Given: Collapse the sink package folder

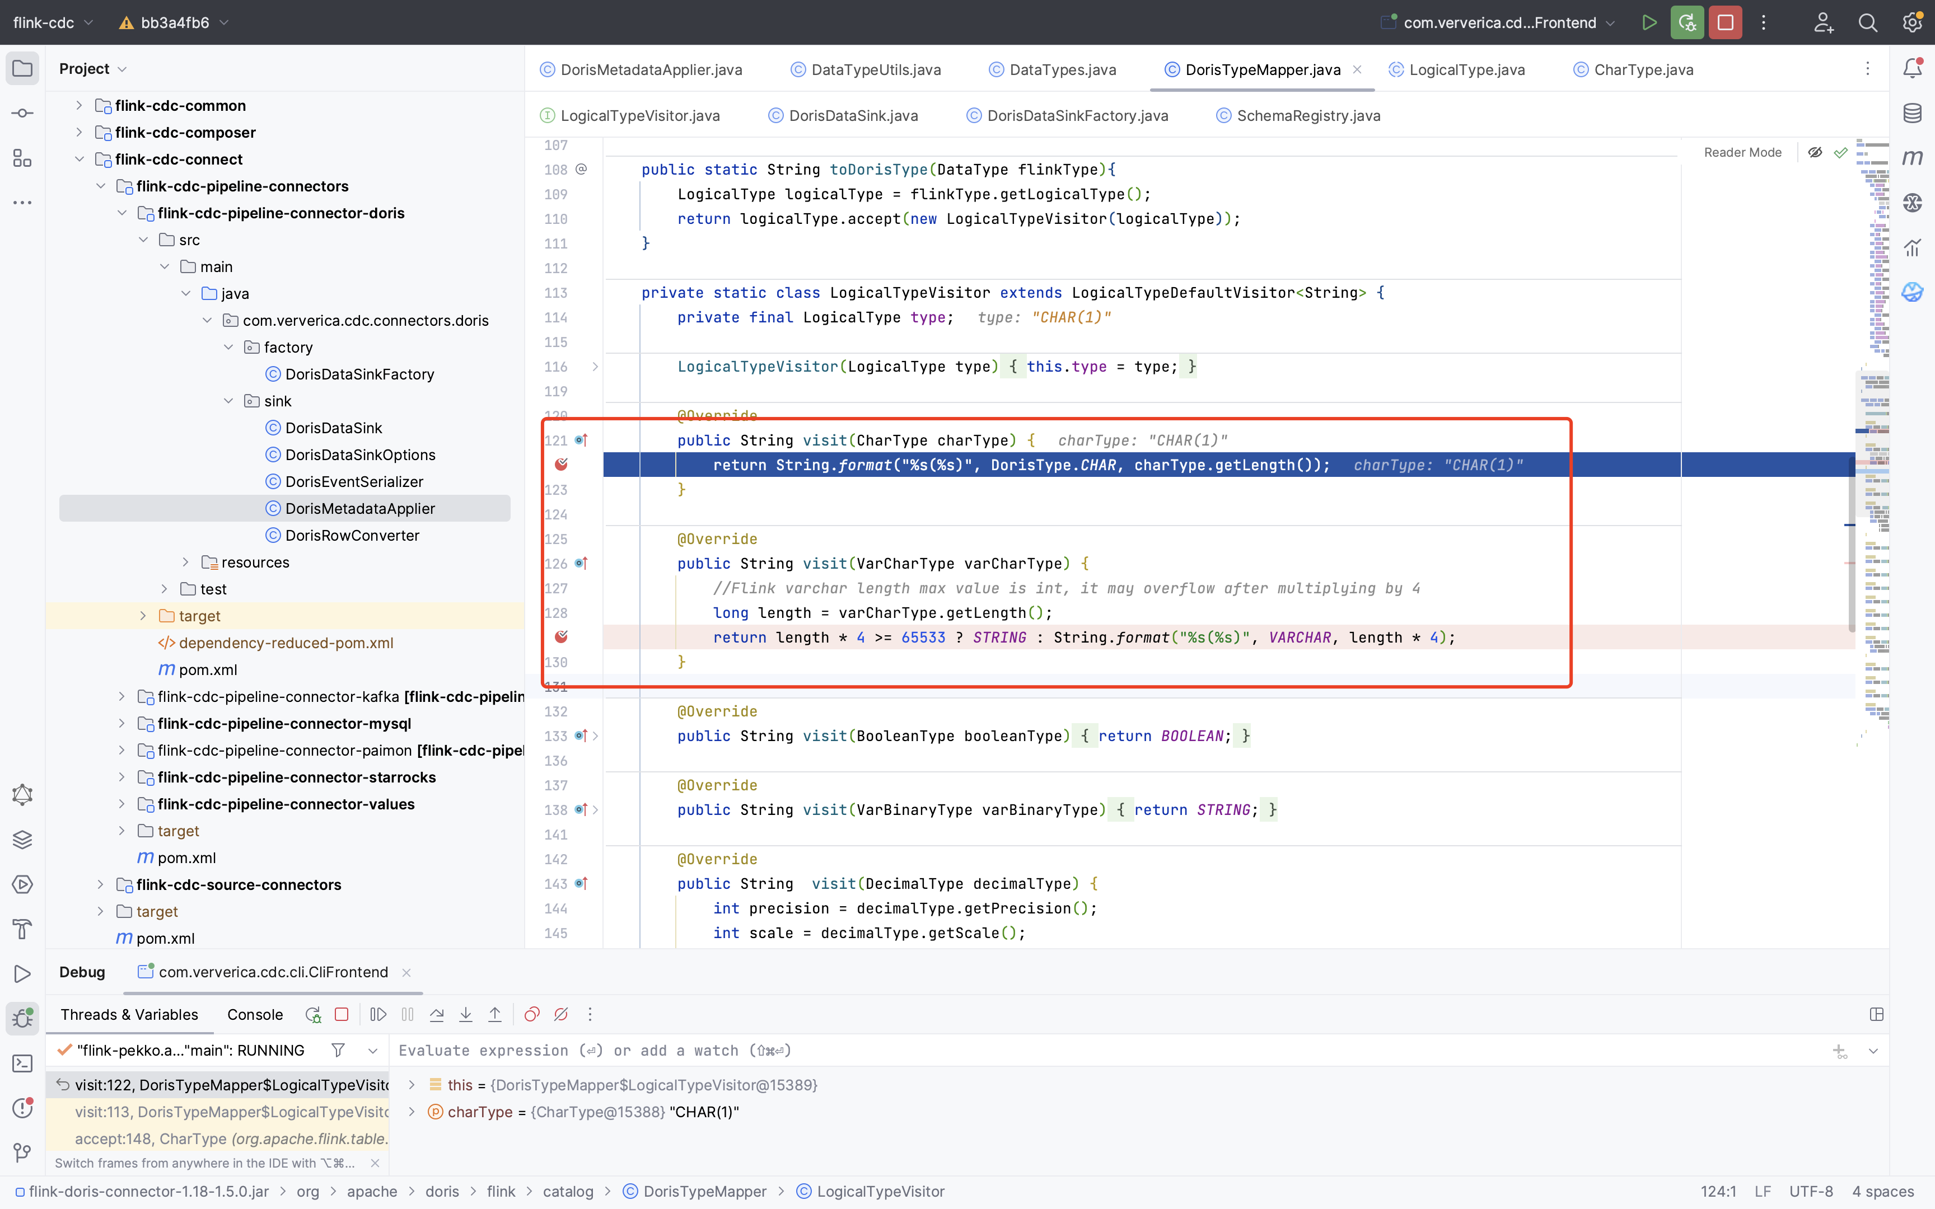Looking at the screenshot, I should click(228, 401).
